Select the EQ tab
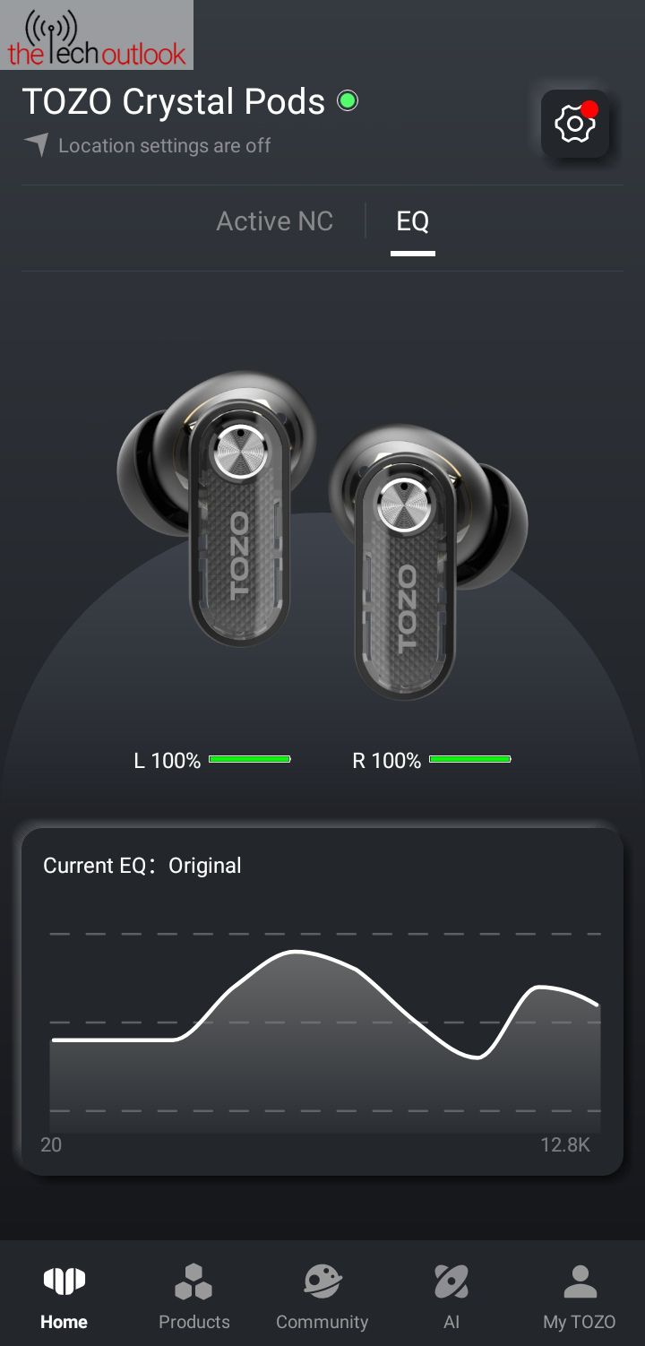Image resolution: width=645 pixels, height=1346 pixels. point(413,221)
